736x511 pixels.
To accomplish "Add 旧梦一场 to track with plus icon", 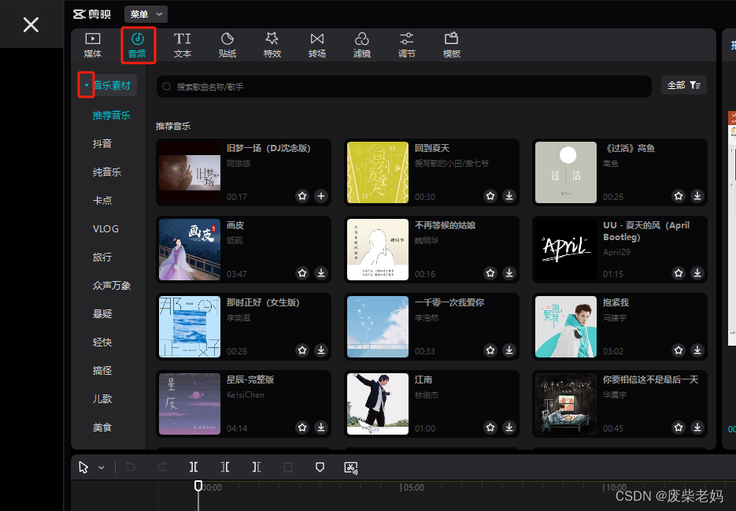I will click(x=321, y=196).
